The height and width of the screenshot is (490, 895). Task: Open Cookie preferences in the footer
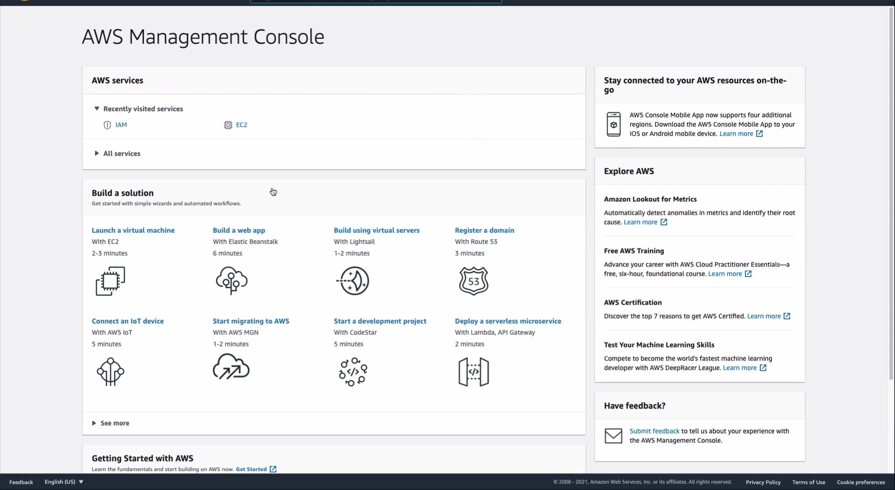[861, 482]
